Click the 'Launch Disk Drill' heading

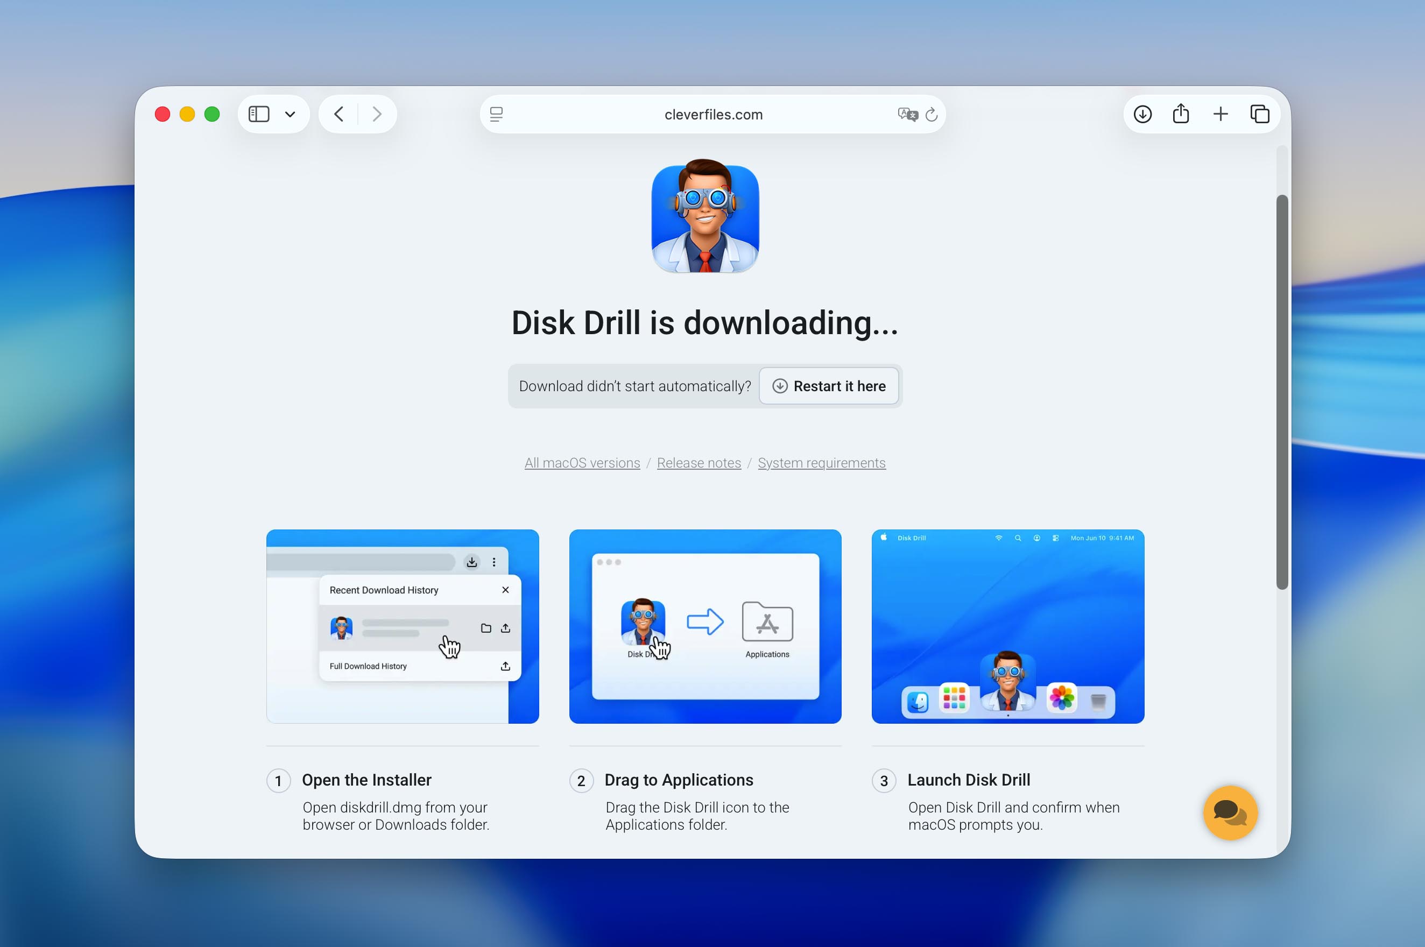tap(969, 780)
